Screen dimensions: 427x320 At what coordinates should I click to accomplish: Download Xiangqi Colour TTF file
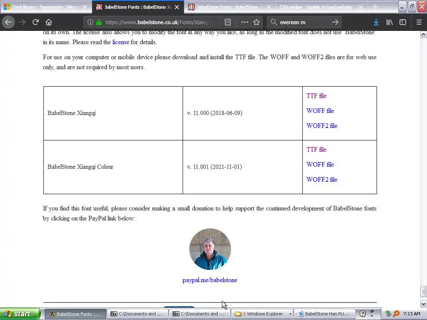tap(316, 150)
